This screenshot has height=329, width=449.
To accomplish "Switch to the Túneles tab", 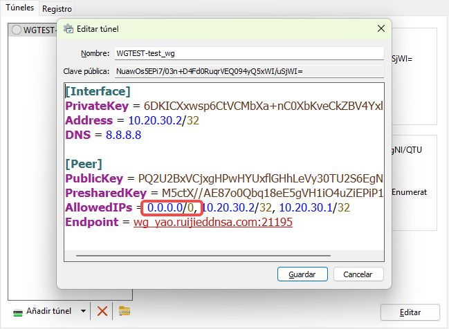I will click(19, 8).
